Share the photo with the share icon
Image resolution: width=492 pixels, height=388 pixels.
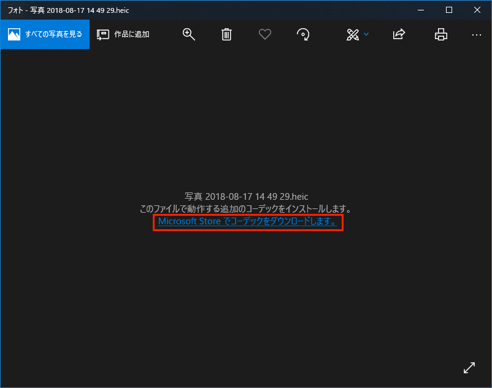click(399, 34)
